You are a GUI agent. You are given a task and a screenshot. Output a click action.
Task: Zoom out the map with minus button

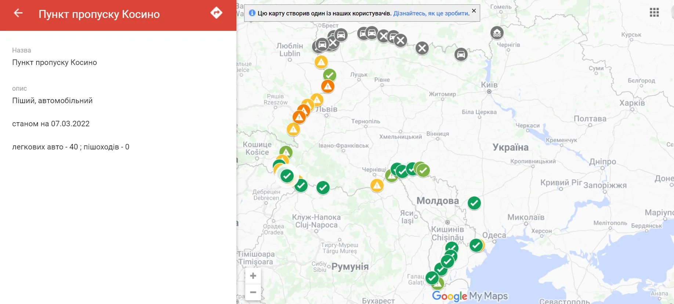(x=253, y=292)
